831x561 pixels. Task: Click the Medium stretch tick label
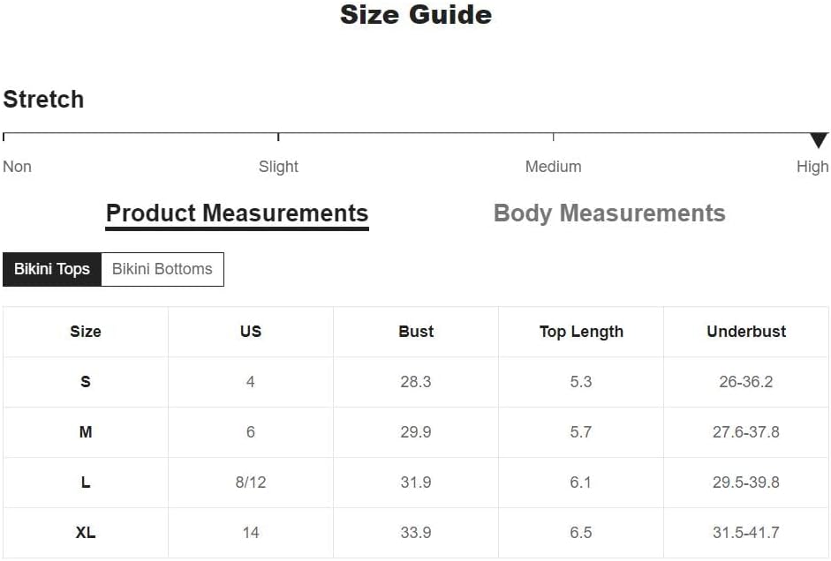click(553, 167)
